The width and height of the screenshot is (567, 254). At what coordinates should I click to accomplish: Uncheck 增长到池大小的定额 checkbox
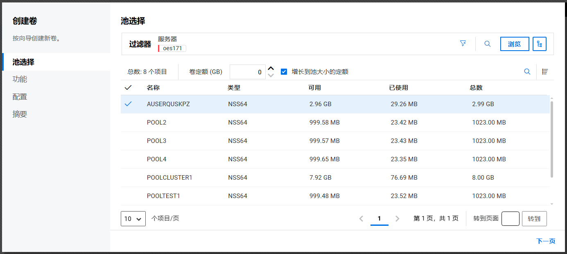point(284,72)
